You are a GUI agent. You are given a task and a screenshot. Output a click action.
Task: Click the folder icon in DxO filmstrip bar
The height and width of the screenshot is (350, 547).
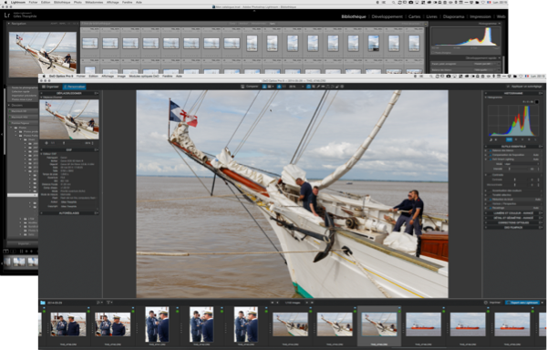click(x=43, y=303)
